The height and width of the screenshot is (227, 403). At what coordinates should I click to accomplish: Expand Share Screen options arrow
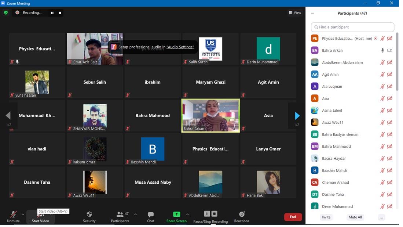coord(187,214)
